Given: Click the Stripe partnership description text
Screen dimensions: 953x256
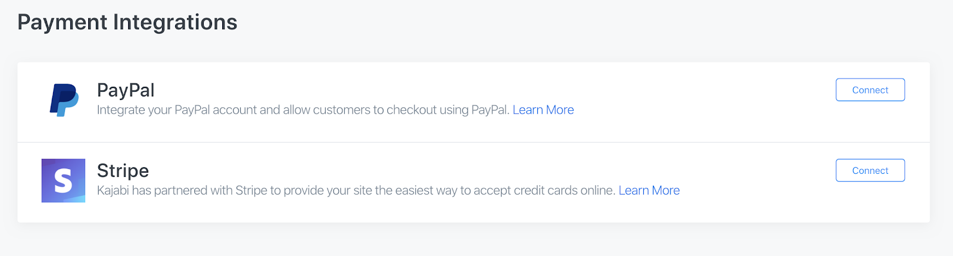Looking at the screenshot, I should point(356,191).
